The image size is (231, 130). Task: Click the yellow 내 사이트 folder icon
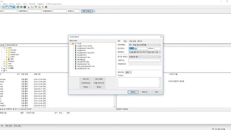pos(73,44)
